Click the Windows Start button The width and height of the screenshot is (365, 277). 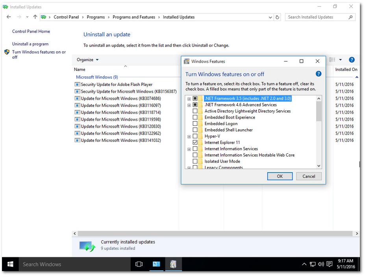point(10,264)
